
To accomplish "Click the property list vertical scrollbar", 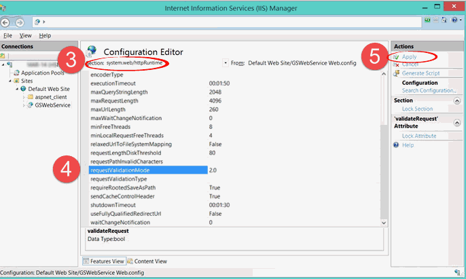I will 384,149.
